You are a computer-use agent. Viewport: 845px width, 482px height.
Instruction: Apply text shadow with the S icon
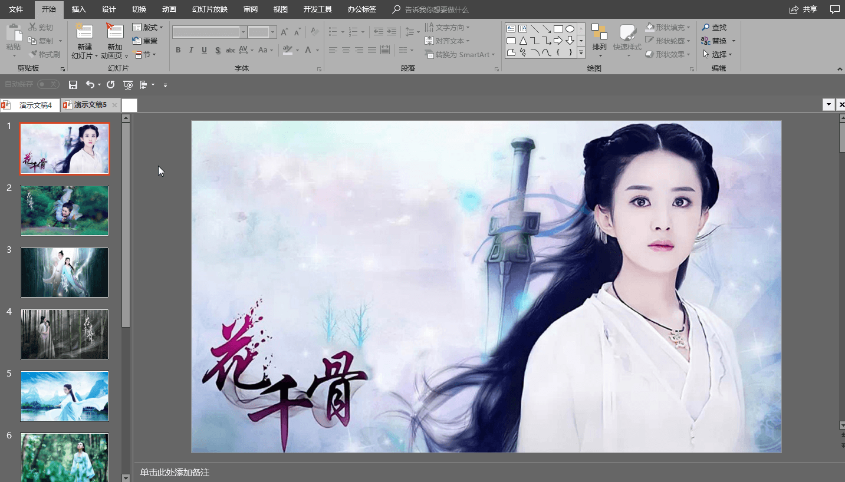coord(218,50)
